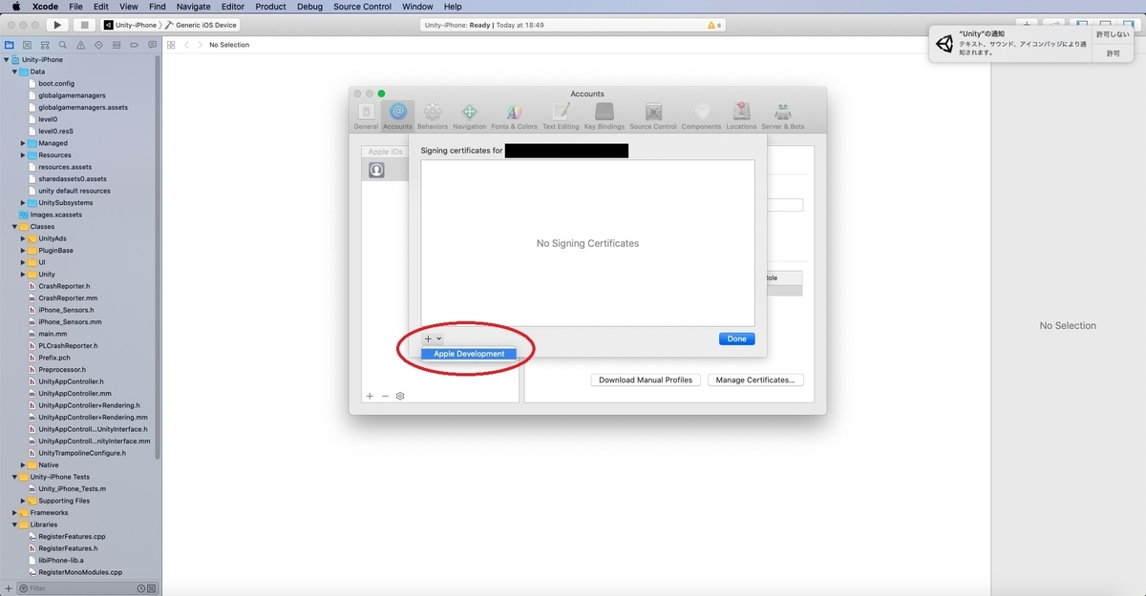Expand the UnityAds group
This screenshot has height=596, width=1146.
point(23,238)
